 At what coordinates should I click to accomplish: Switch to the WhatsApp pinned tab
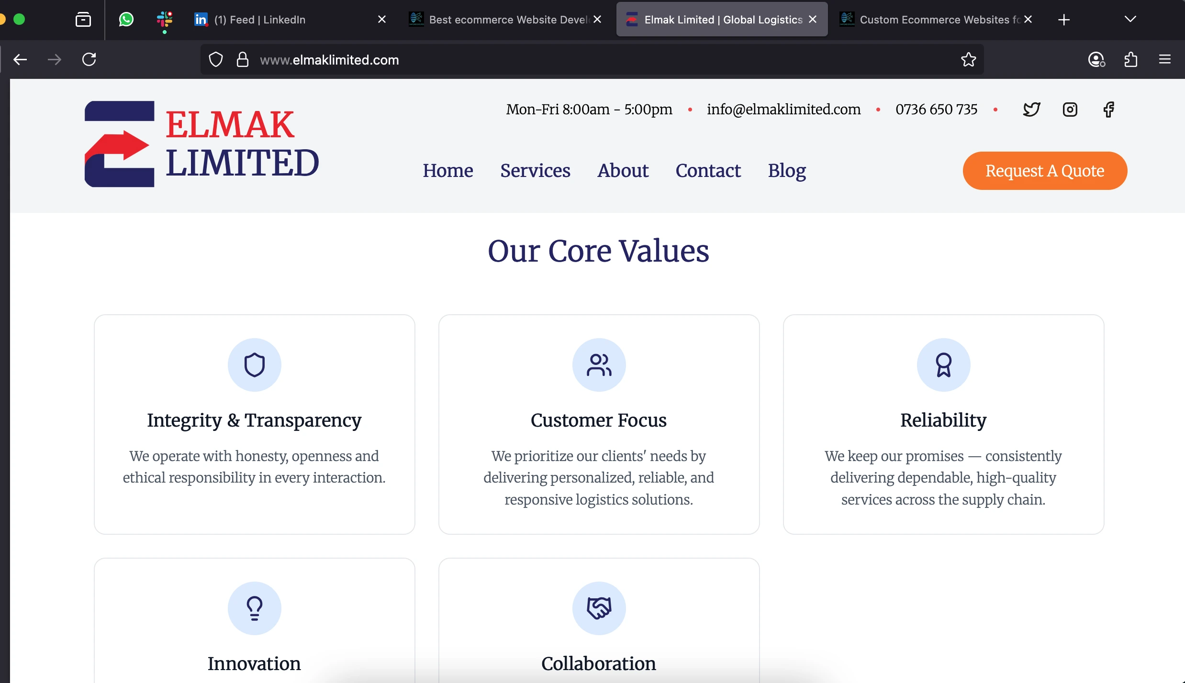(x=126, y=20)
